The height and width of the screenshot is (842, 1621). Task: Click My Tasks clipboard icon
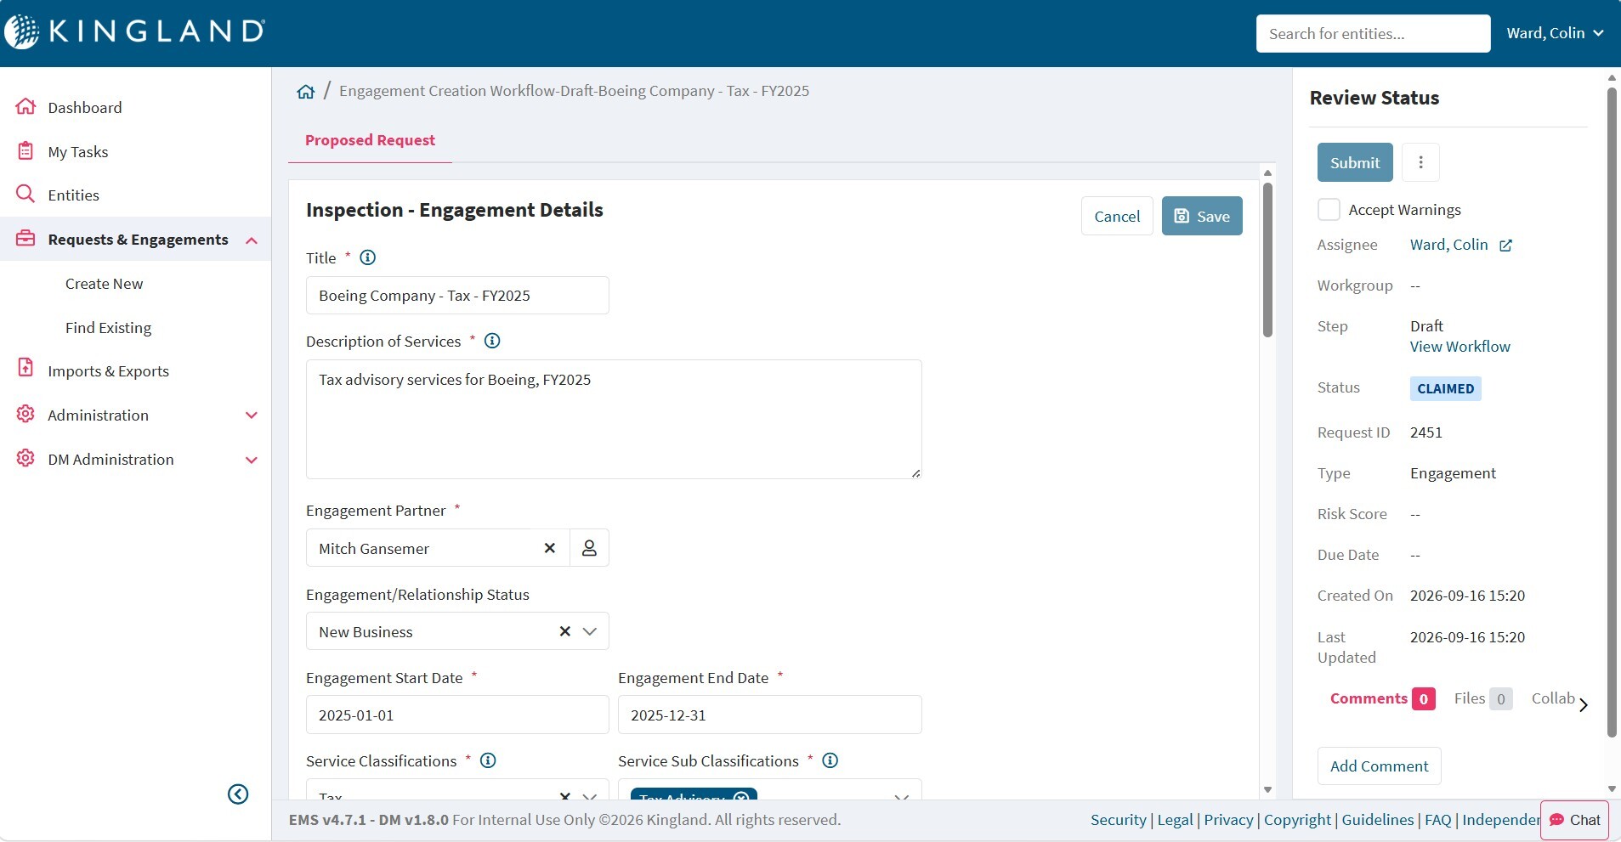point(26,150)
